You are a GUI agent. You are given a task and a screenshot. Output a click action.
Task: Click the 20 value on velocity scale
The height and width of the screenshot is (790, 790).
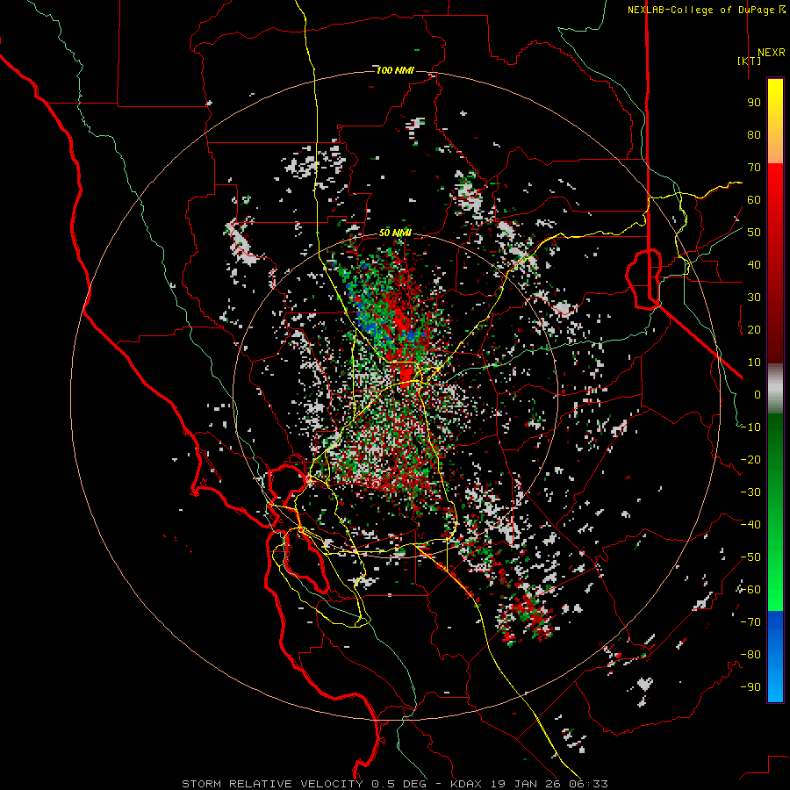coord(754,329)
